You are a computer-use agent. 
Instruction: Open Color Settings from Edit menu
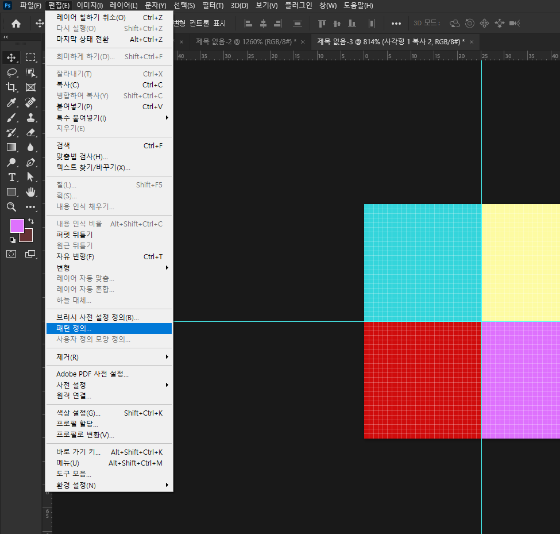109,413
